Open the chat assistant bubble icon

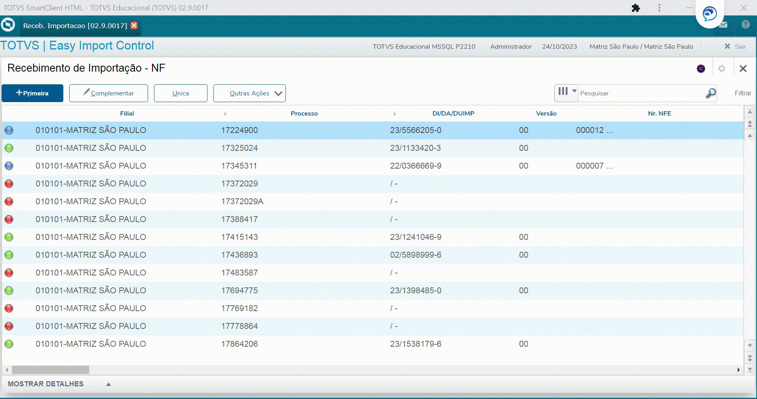(x=709, y=14)
